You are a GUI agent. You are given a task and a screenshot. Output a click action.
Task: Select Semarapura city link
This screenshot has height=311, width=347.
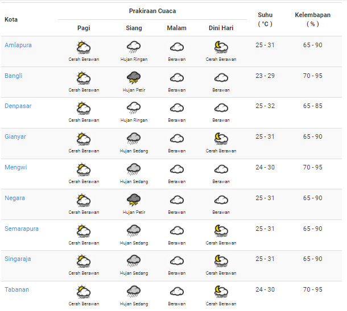[22, 229]
